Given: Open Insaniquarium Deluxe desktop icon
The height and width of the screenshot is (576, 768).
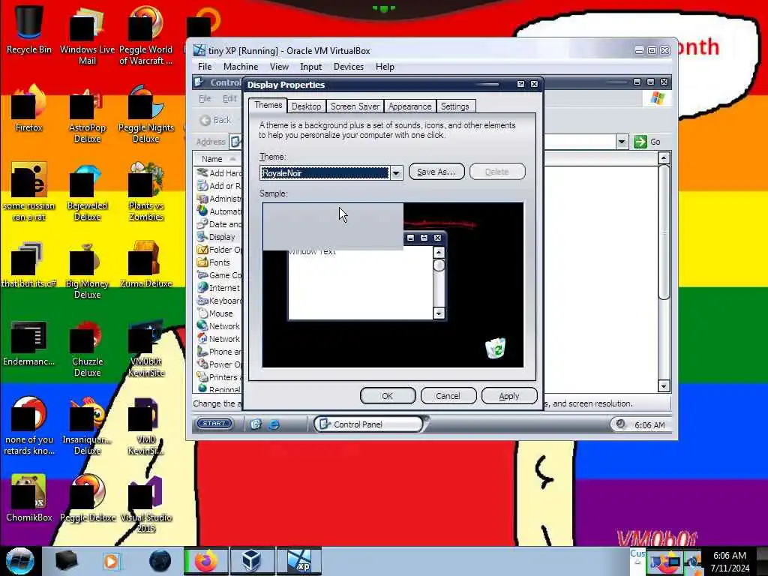Looking at the screenshot, I should tap(87, 426).
